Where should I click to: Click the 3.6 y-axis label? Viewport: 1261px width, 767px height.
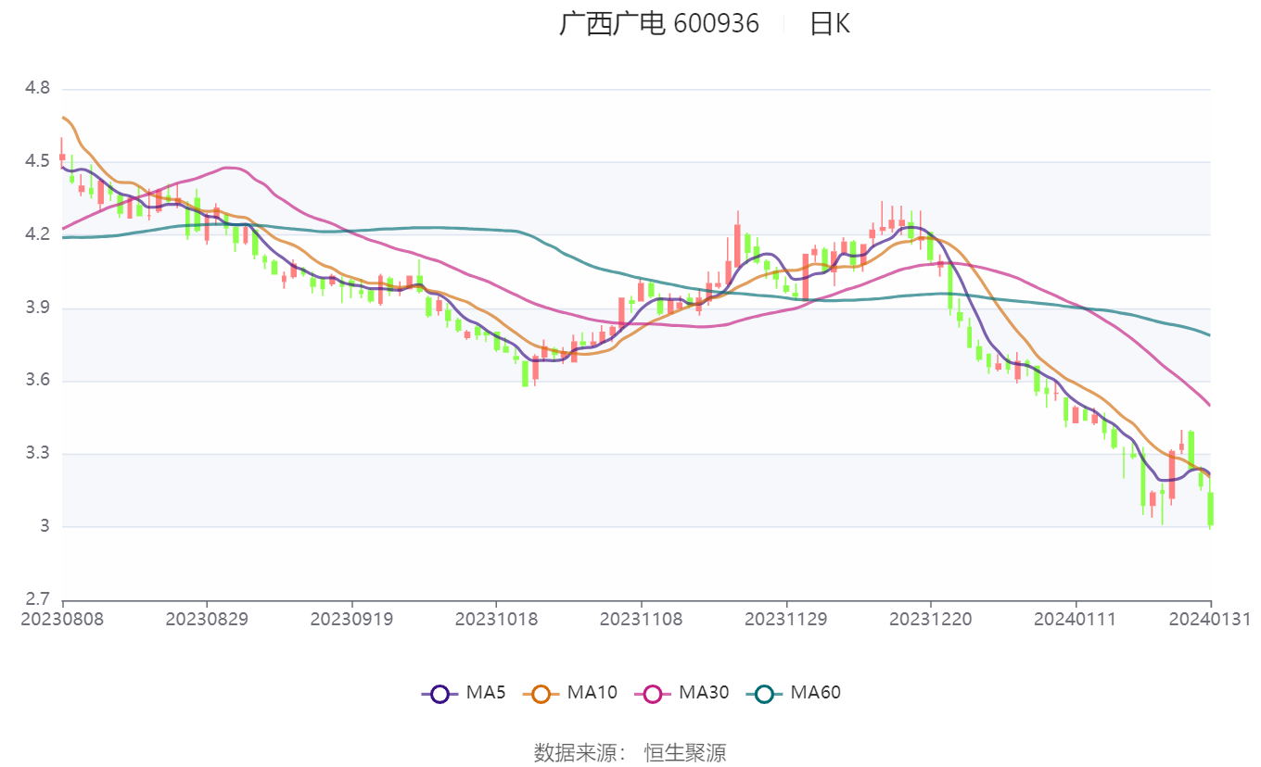tap(37, 381)
